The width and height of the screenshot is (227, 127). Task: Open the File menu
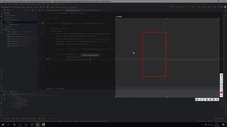click(2, 4)
